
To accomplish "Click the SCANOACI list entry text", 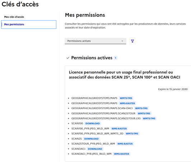I will click(x=78, y=149).
